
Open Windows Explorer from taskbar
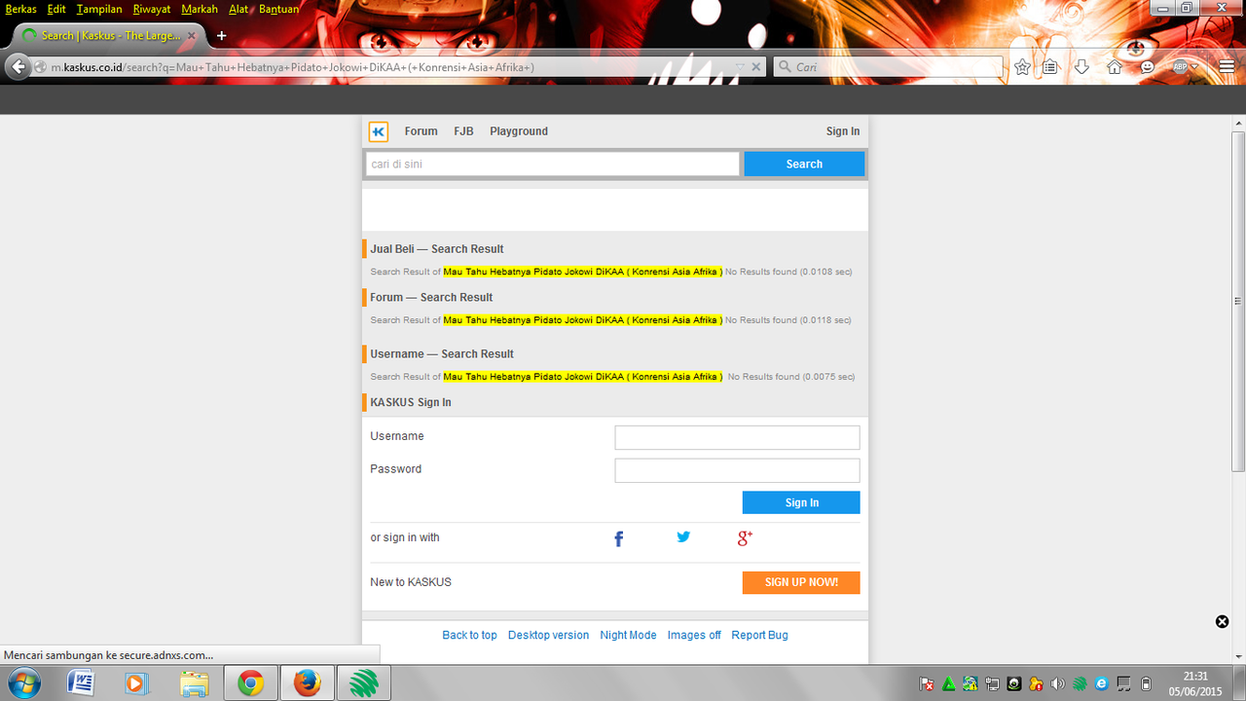pyautogui.click(x=194, y=683)
